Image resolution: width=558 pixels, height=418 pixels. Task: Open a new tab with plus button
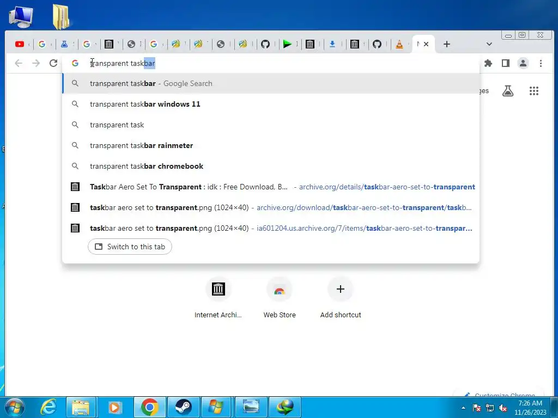[x=447, y=44]
